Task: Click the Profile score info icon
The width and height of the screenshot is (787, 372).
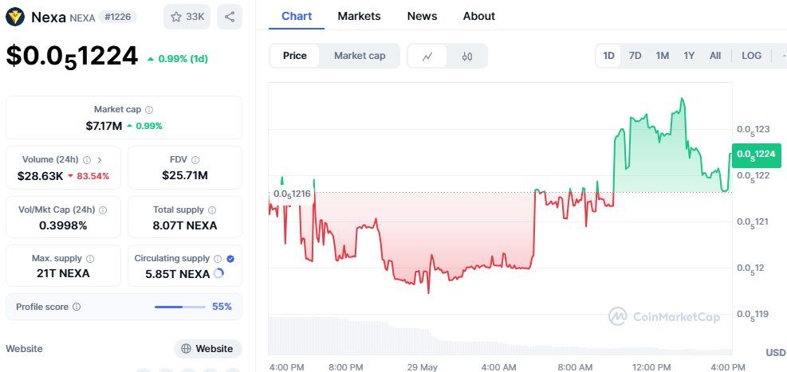Action: click(x=77, y=307)
